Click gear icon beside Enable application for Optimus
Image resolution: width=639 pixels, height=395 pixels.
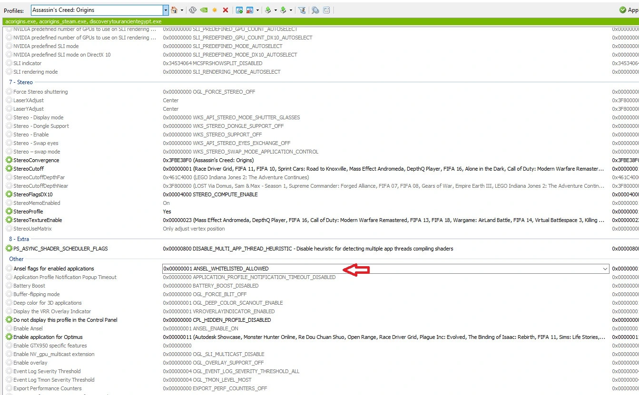coord(9,337)
